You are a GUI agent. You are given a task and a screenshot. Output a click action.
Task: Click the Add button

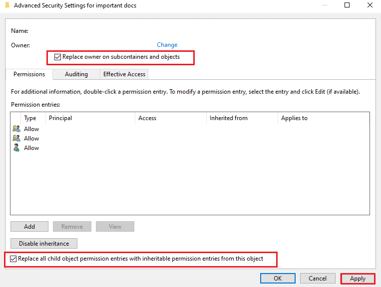(29, 226)
